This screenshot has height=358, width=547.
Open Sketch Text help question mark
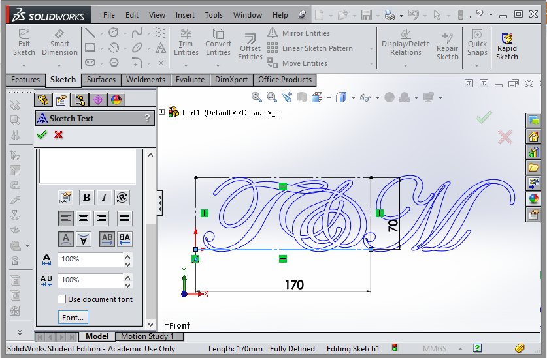[148, 118]
